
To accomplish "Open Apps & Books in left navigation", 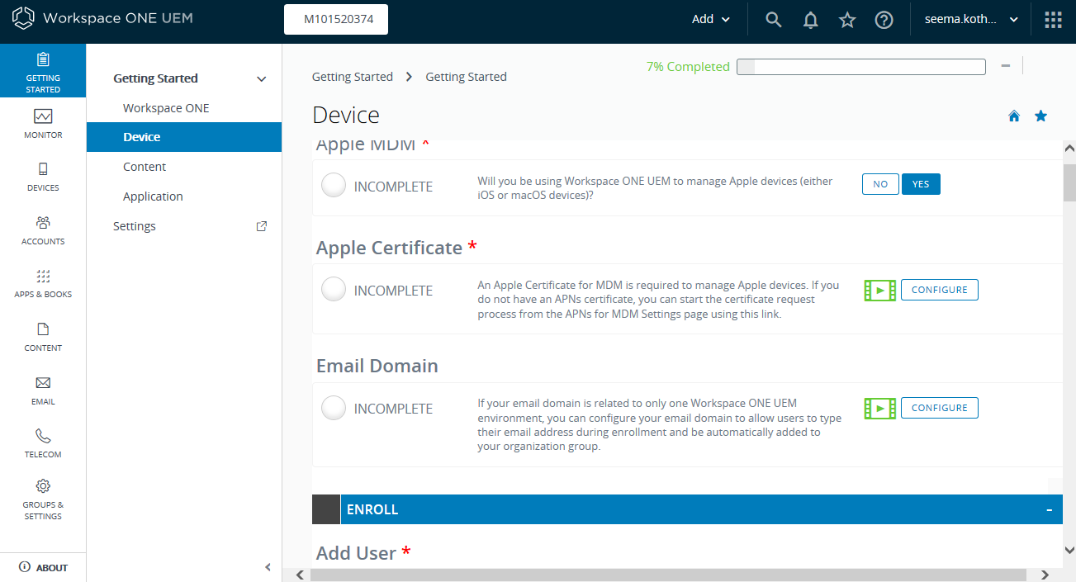I will click(x=43, y=283).
